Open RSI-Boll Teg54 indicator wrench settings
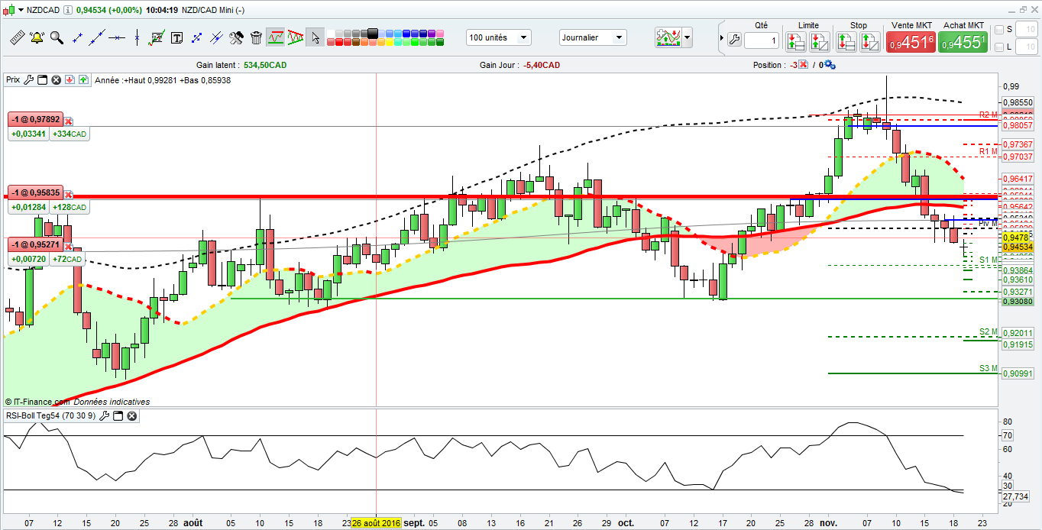Viewport: 1042px width, 530px height. click(105, 415)
